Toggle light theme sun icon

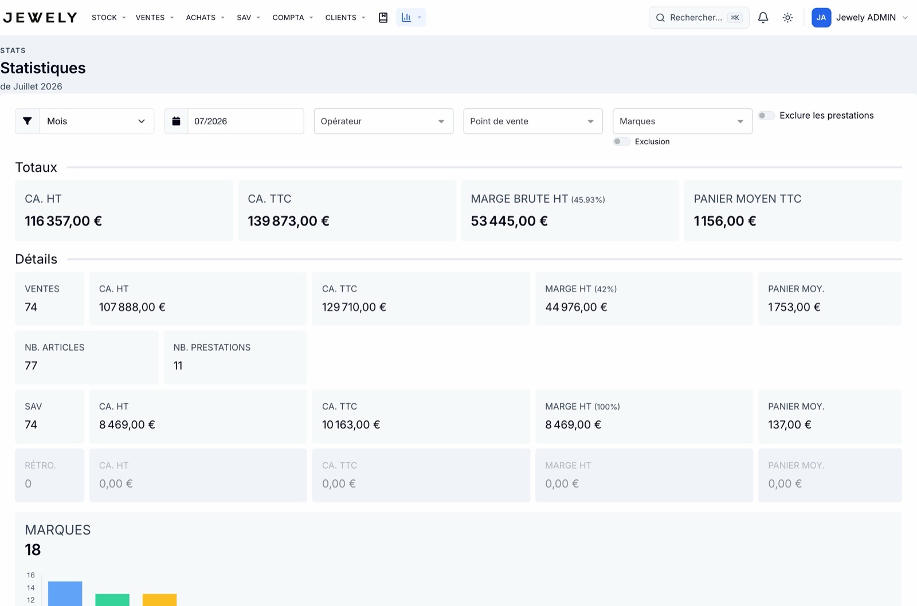787,18
